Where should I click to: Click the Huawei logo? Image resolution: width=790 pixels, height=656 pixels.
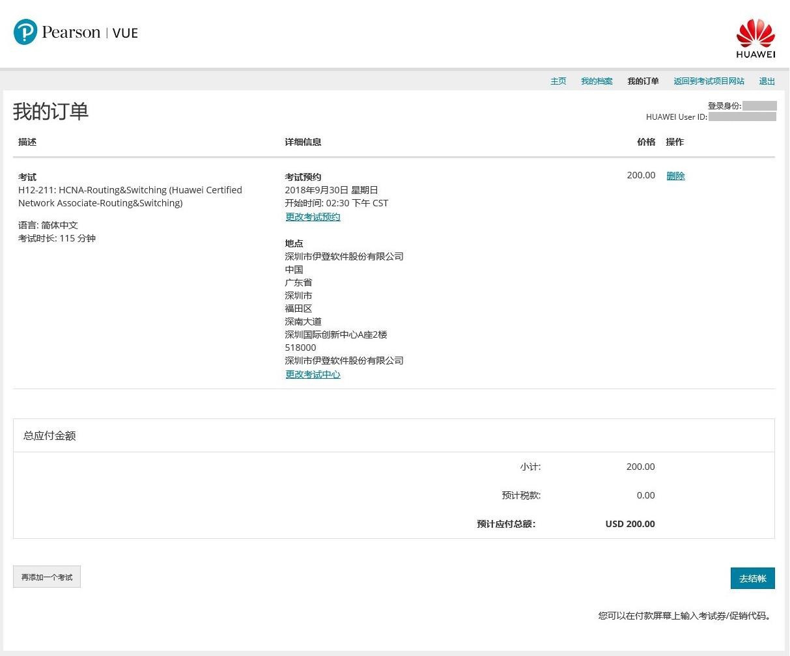point(755,38)
